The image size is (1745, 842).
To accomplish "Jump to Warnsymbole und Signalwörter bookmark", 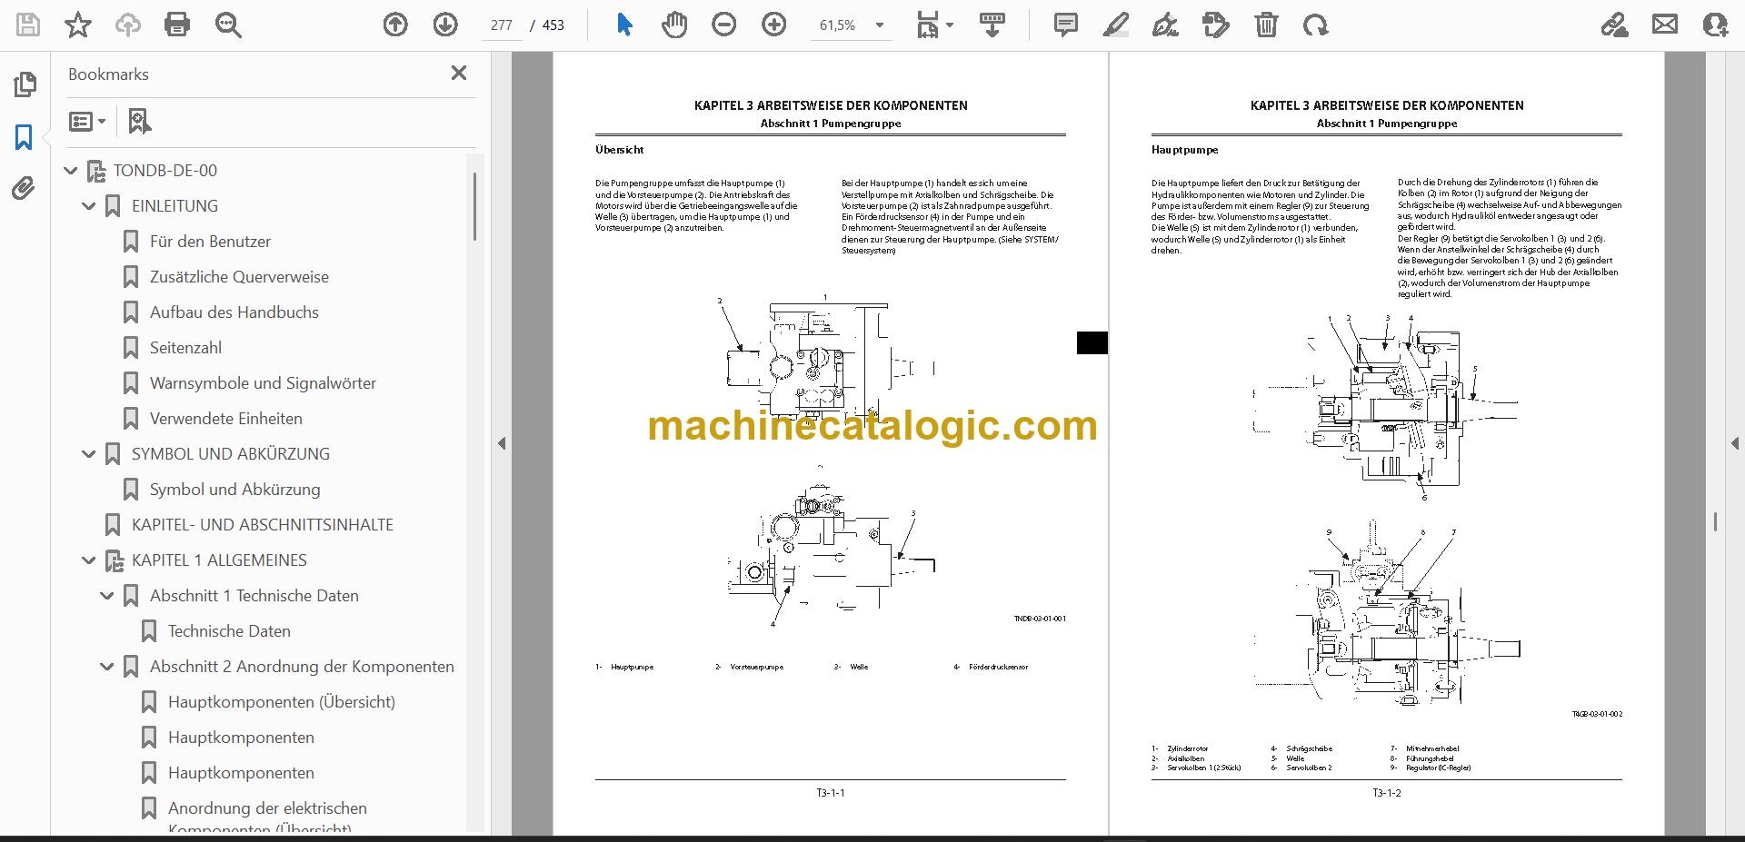I will click(x=263, y=383).
